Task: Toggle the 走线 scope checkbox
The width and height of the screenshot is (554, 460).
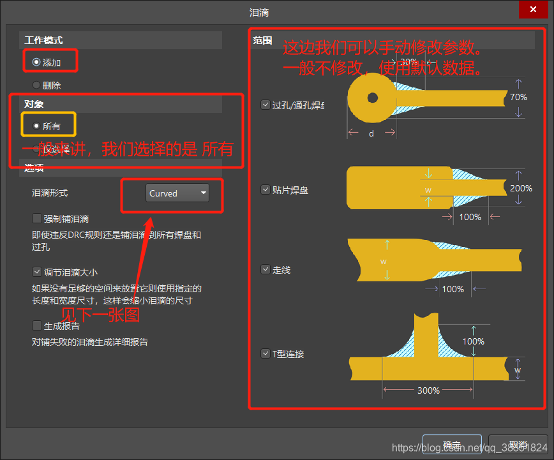Action: tap(266, 270)
